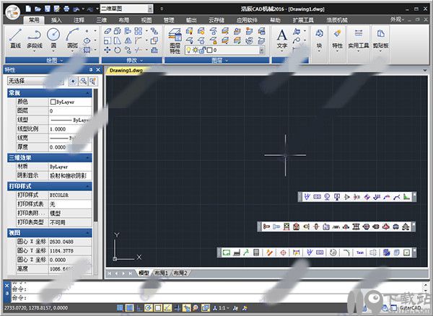
Task: Click the 直线 line button
Action: pyautogui.click(x=15, y=39)
